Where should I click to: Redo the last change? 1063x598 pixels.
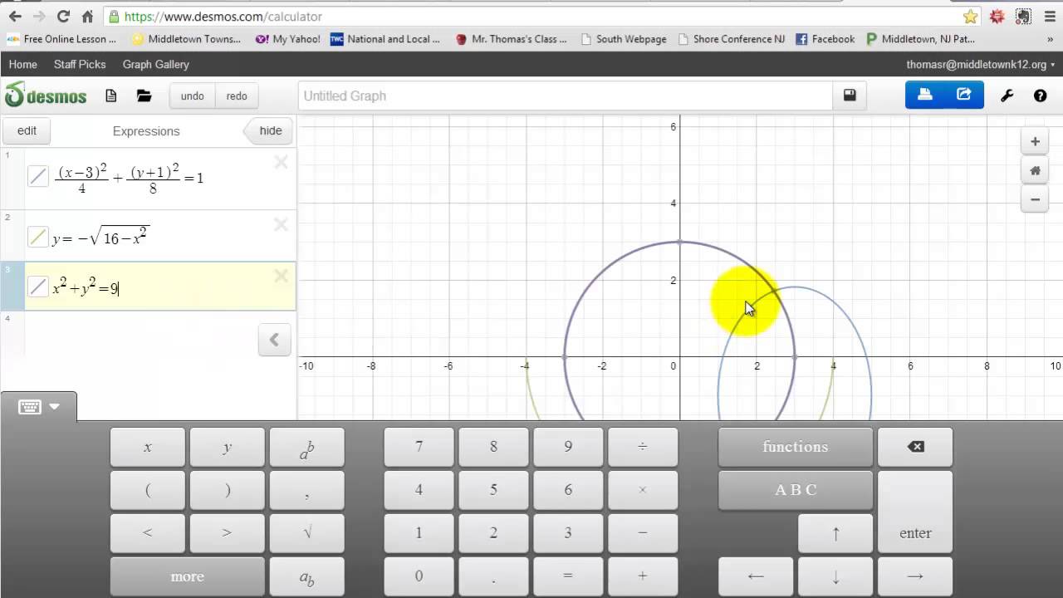pos(237,96)
